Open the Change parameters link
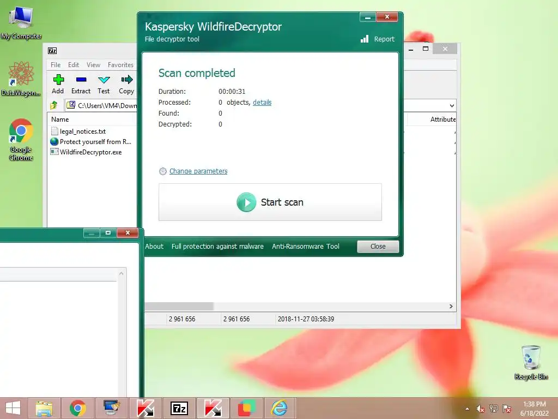Viewport: 558px width, 419px height. click(198, 171)
